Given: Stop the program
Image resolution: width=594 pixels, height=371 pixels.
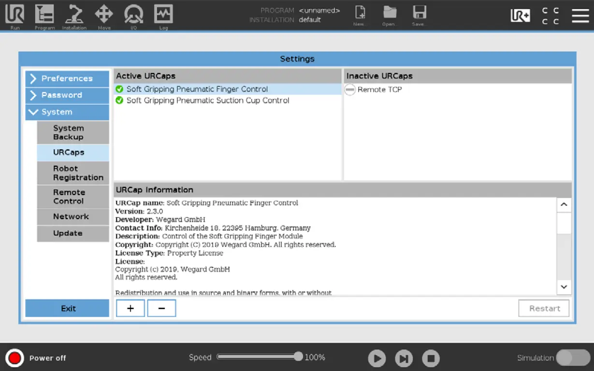Looking at the screenshot, I should pos(431,358).
